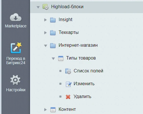This screenshot has height=114, width=143.
Task: Click the Типы товаров table icon
Action: (61, 58)
